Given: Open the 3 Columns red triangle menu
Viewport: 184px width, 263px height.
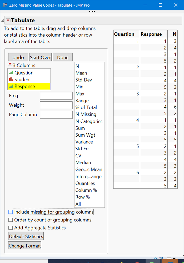Looking at the screenshot, I should click(10, 64).
